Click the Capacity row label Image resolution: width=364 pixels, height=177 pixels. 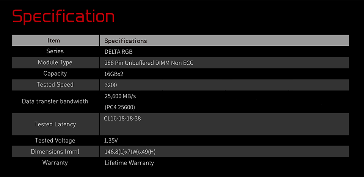[x=55, y=74]
